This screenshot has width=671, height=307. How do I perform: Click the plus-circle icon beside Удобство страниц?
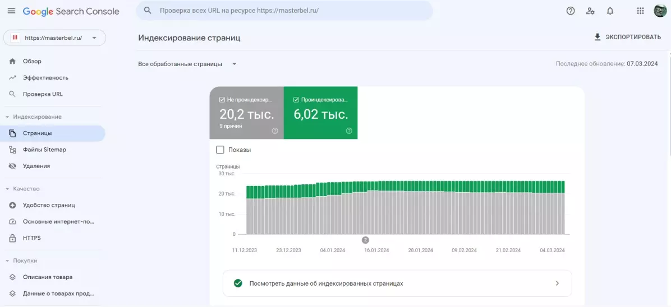click(x=12, y=205)
